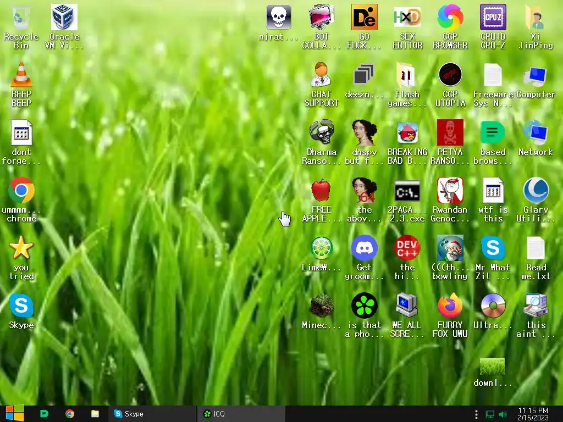This screenshot has width=563, height=422.
Task: Switch to the Skype taskbar window
Action: tap(152, 414)
